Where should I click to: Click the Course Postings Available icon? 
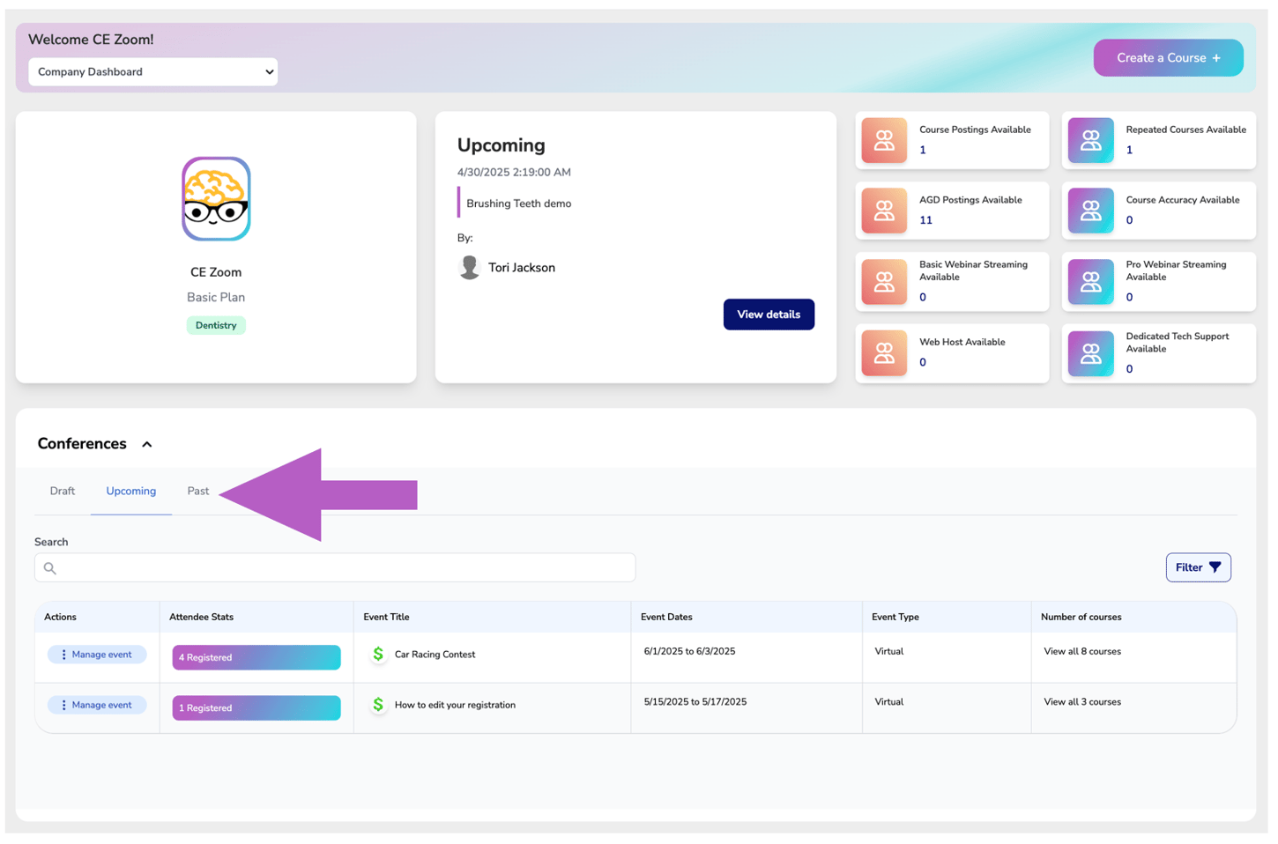point(884,140)
